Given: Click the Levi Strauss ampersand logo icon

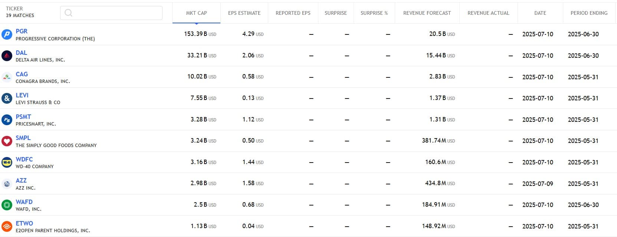Looking at the screenshot, I should 7,99.
